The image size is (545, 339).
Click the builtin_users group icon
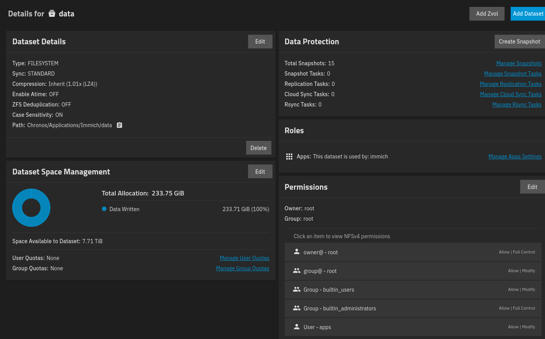coord(297,289)
